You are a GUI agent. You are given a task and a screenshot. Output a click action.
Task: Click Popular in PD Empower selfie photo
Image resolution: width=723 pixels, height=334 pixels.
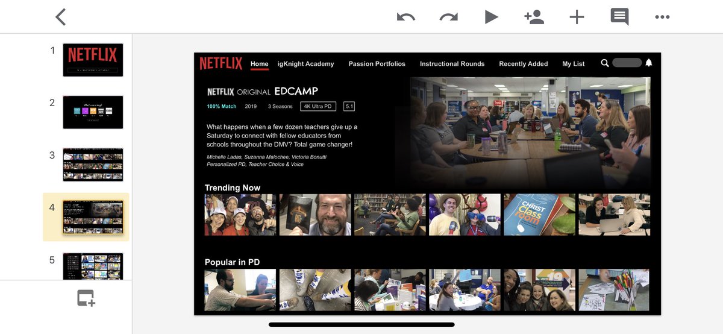539,290
